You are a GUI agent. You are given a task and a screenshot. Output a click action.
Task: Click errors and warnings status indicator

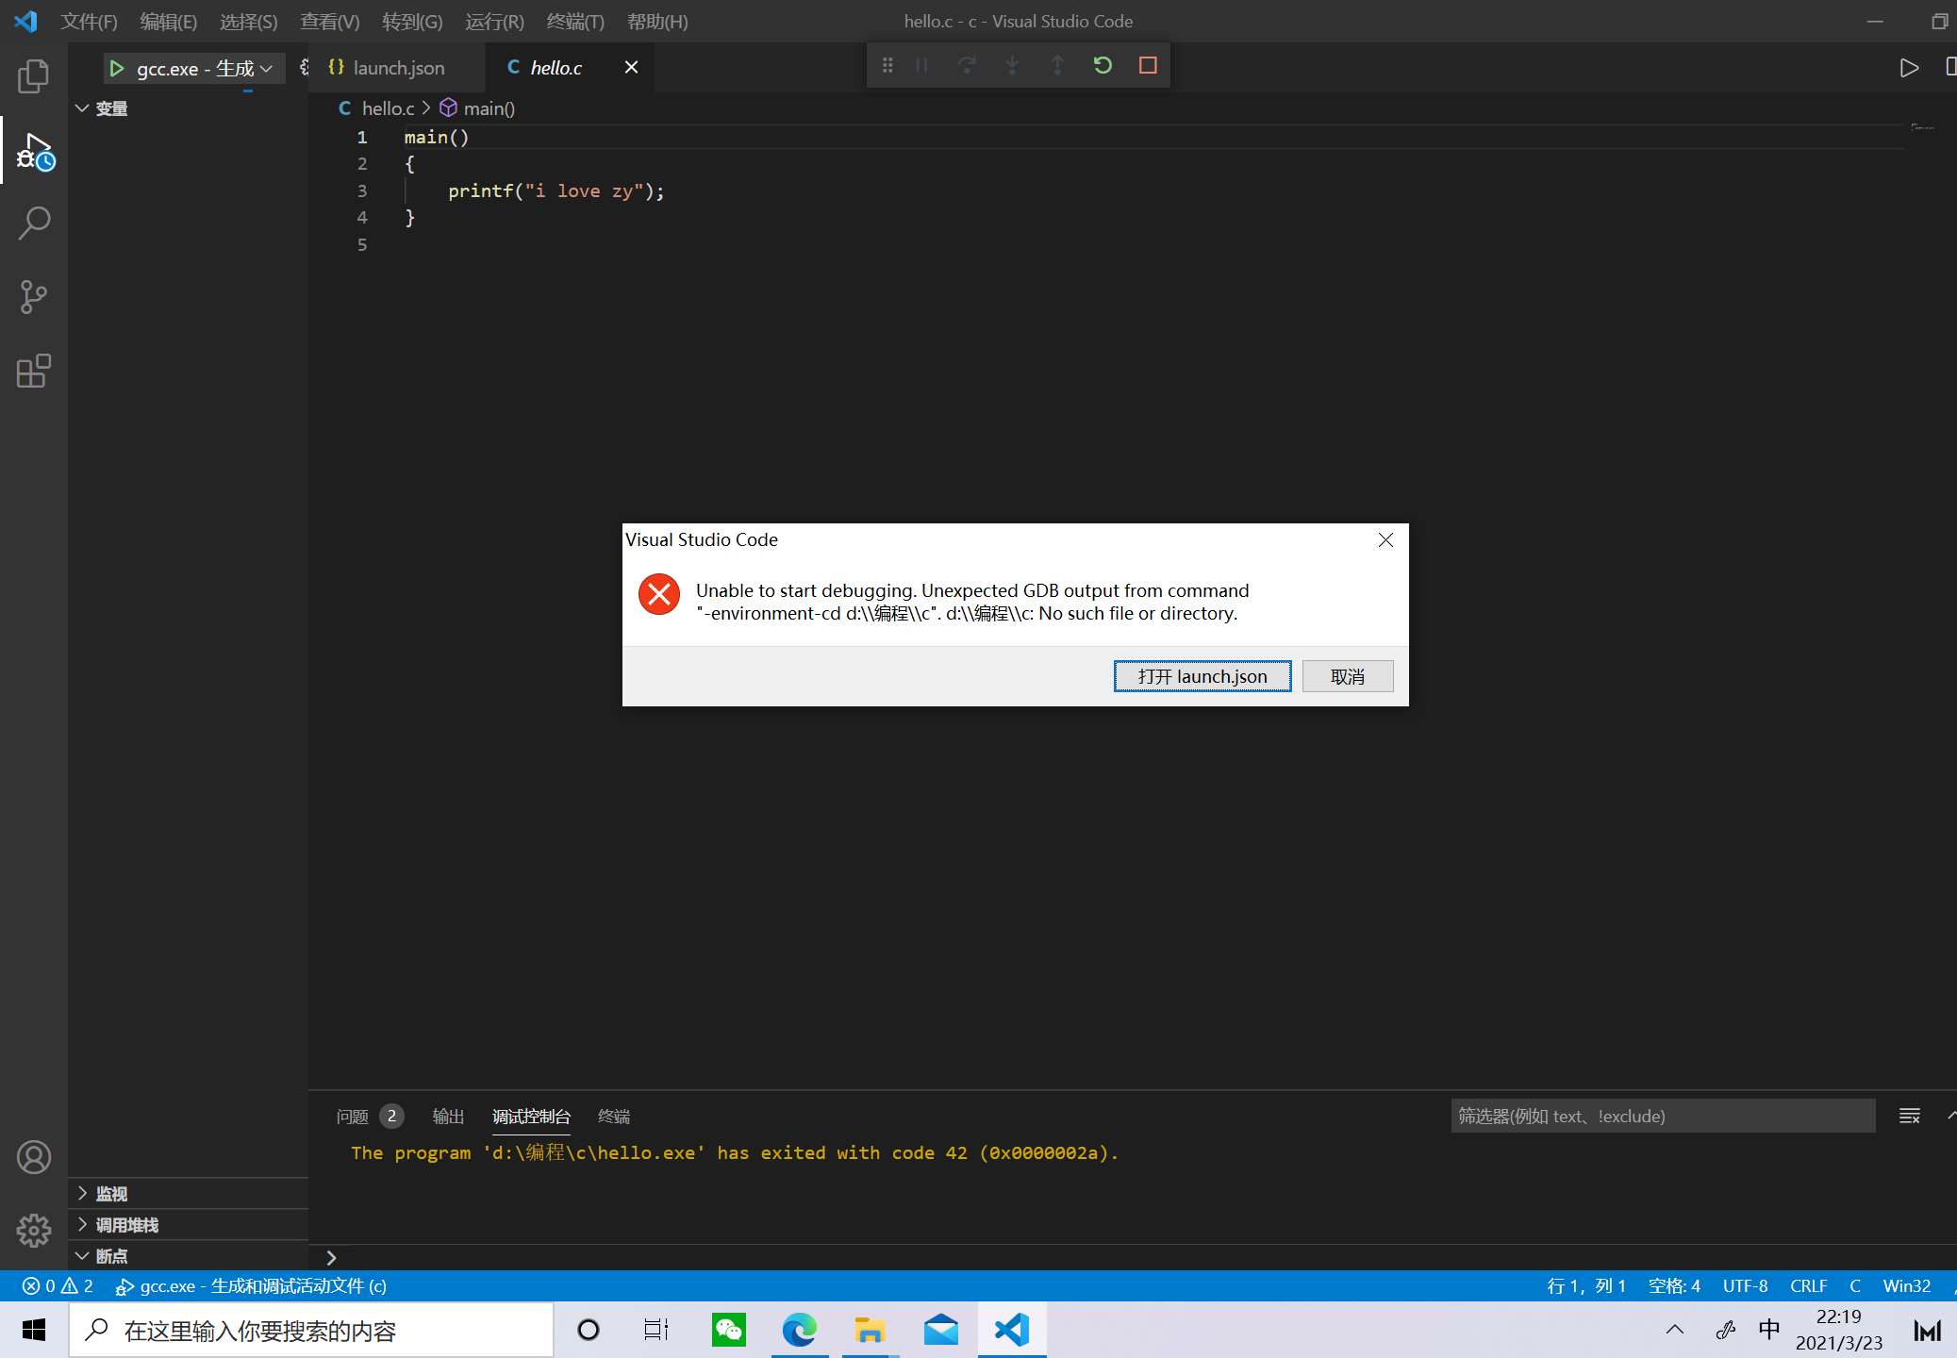click(x=58, y=1286)
